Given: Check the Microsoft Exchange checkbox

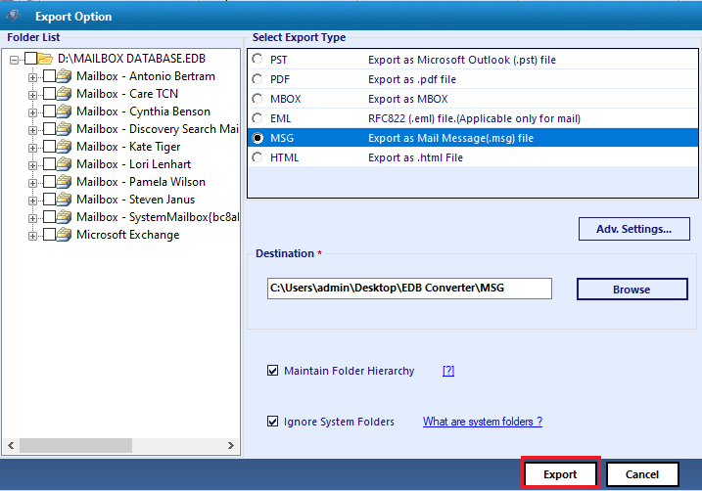Looking at the screenshot, I should 49,235.
